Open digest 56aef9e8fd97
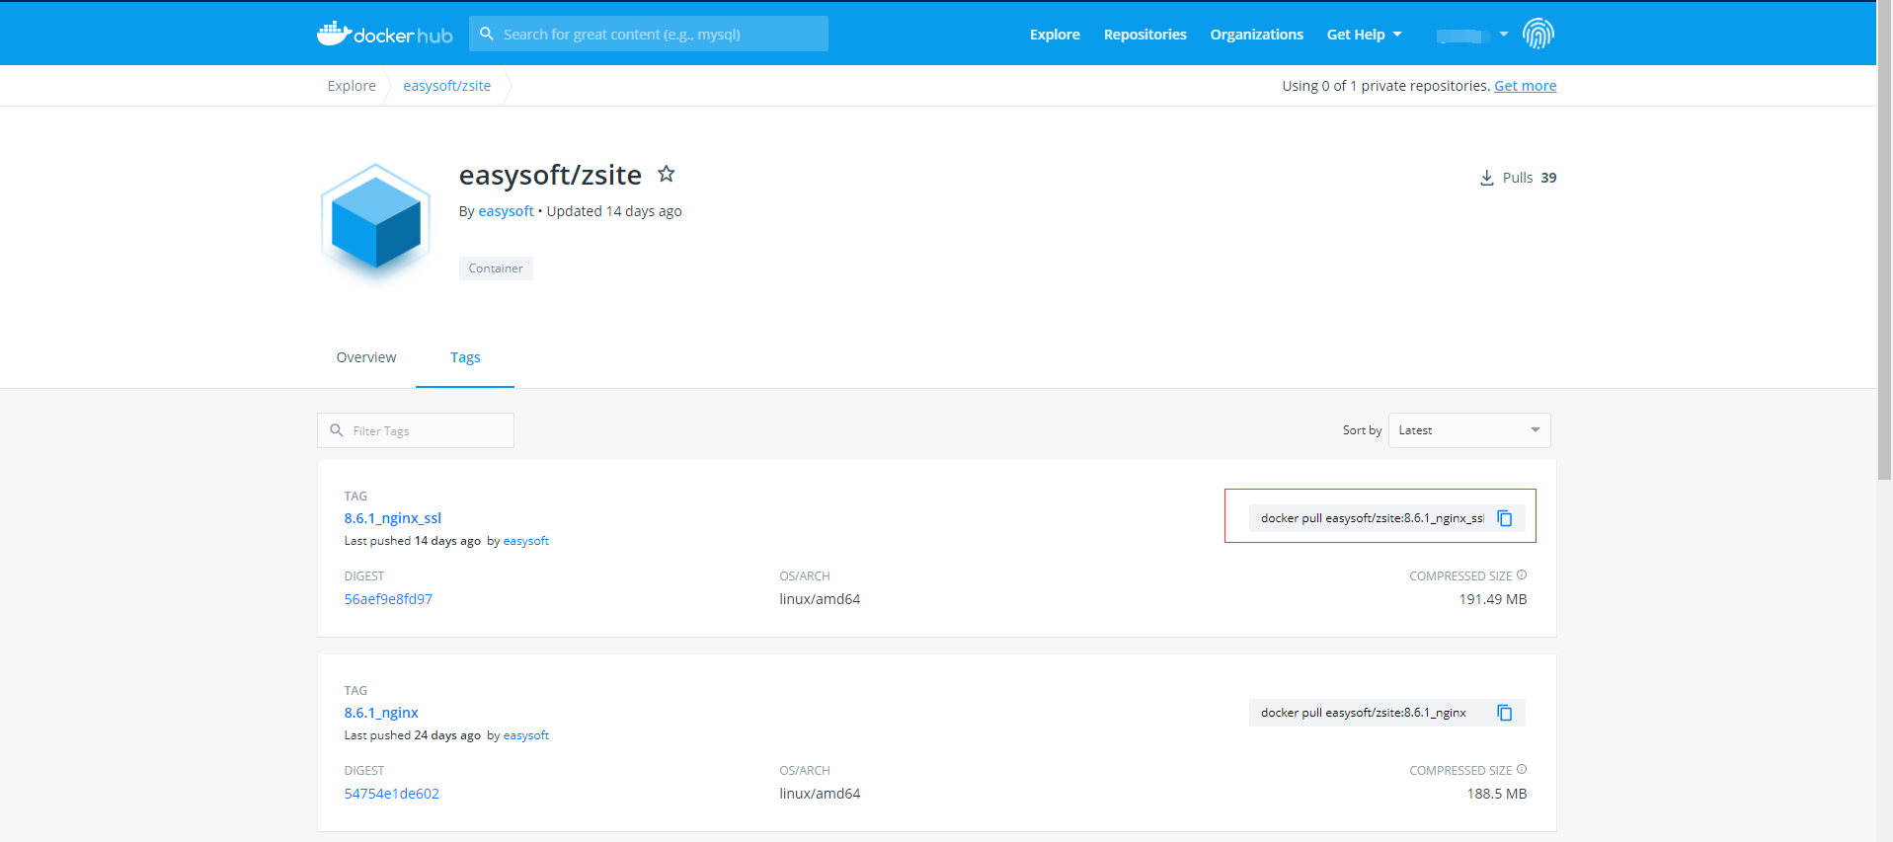This screenshot has width=1893, height=842. tap(388, 599)
